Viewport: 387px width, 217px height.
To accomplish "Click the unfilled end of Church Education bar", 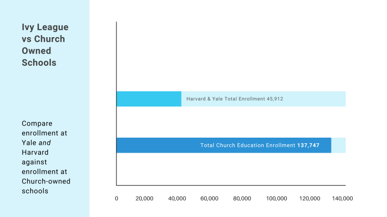I will pyautogui.click(x=338, y=145).
